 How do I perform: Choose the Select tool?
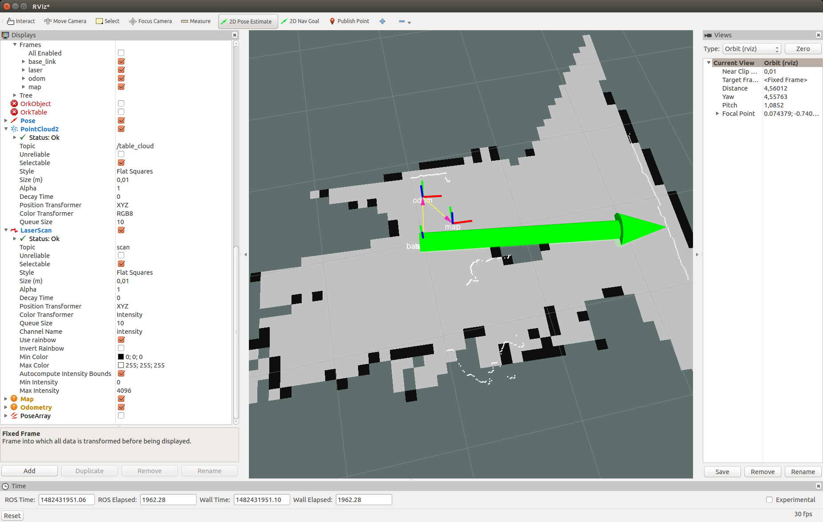coord(108,21)
